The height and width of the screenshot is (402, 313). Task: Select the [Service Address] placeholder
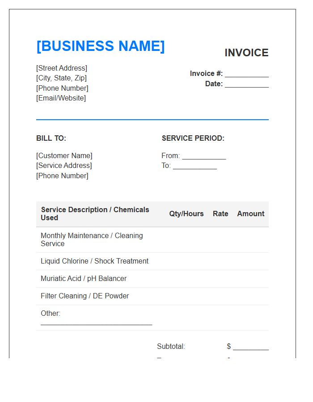pos(64,166)
